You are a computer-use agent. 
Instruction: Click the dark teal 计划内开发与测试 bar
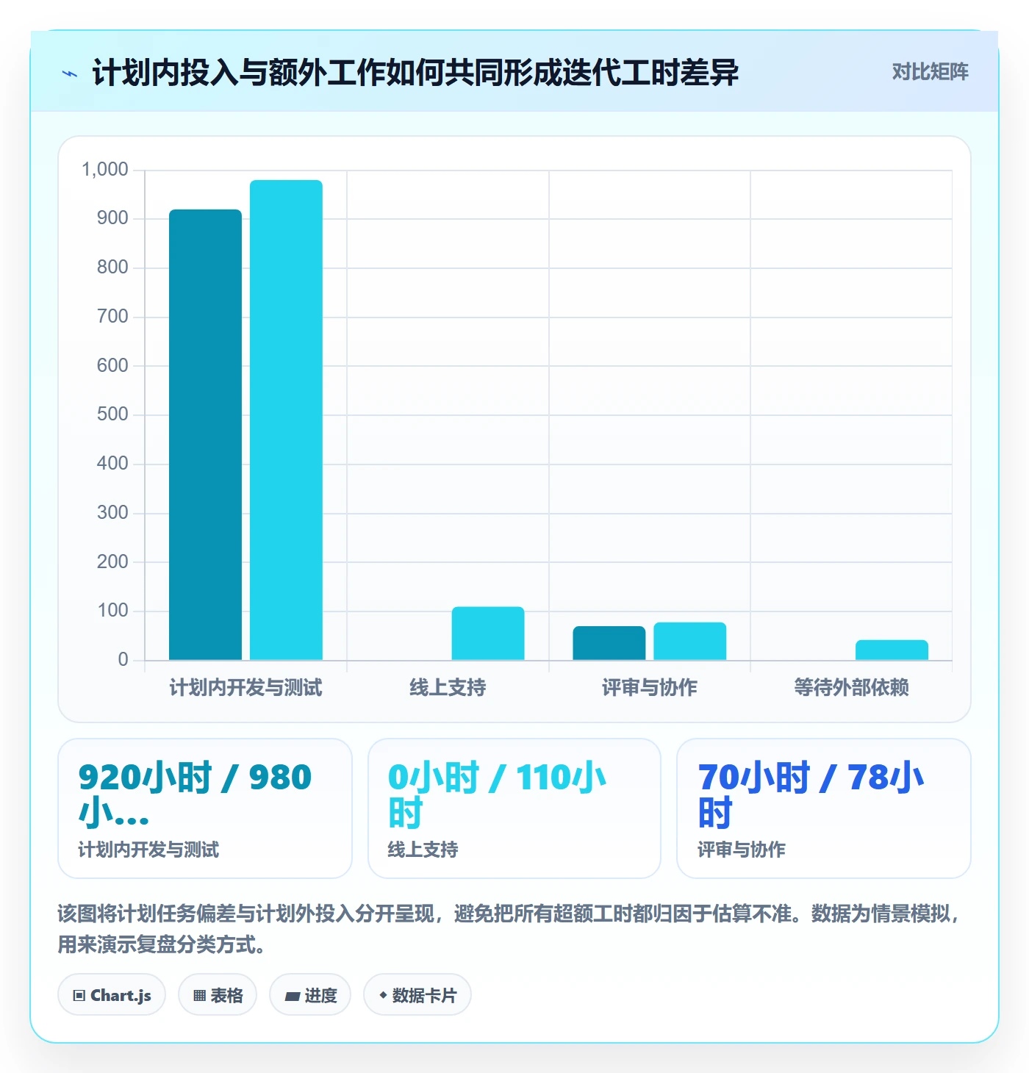pos(205,434)
